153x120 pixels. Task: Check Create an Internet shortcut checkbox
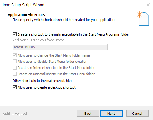click(14, 68)
